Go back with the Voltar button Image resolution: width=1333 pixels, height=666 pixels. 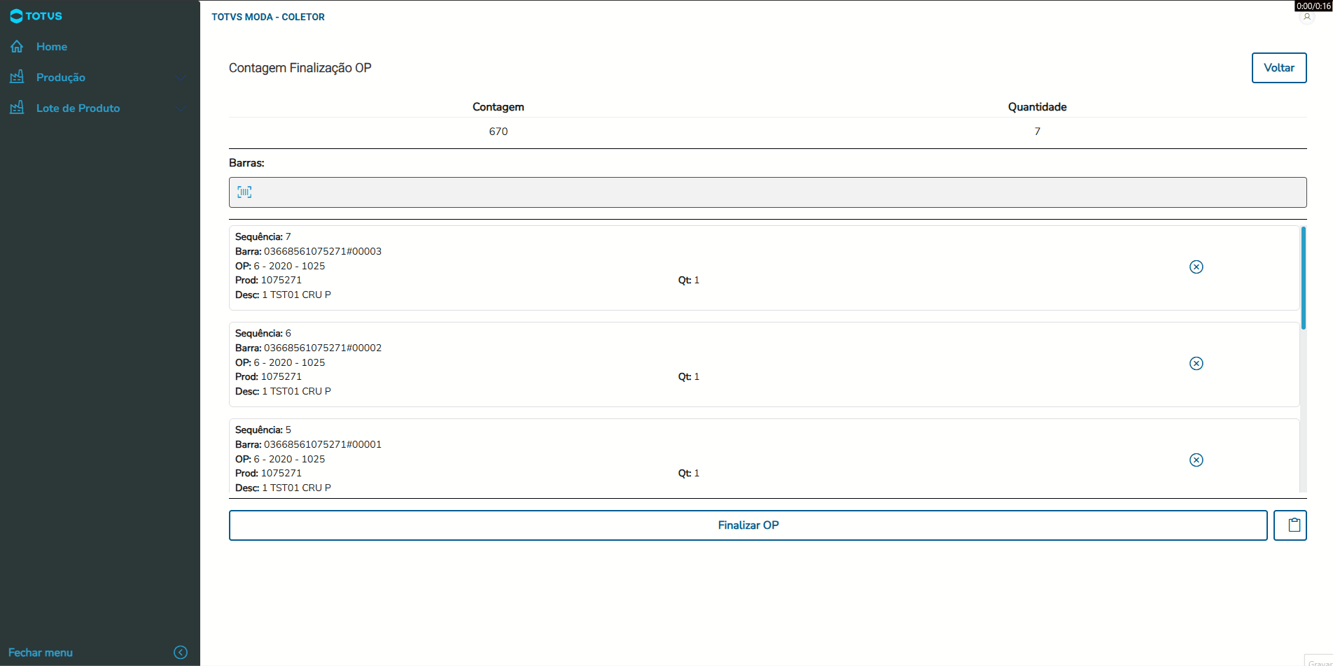click(x=1278, y=68)
